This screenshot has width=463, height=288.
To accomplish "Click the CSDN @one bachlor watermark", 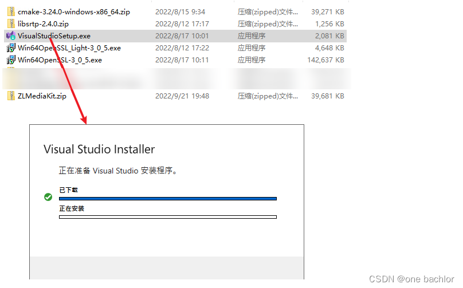I will (x=411, y=279).
